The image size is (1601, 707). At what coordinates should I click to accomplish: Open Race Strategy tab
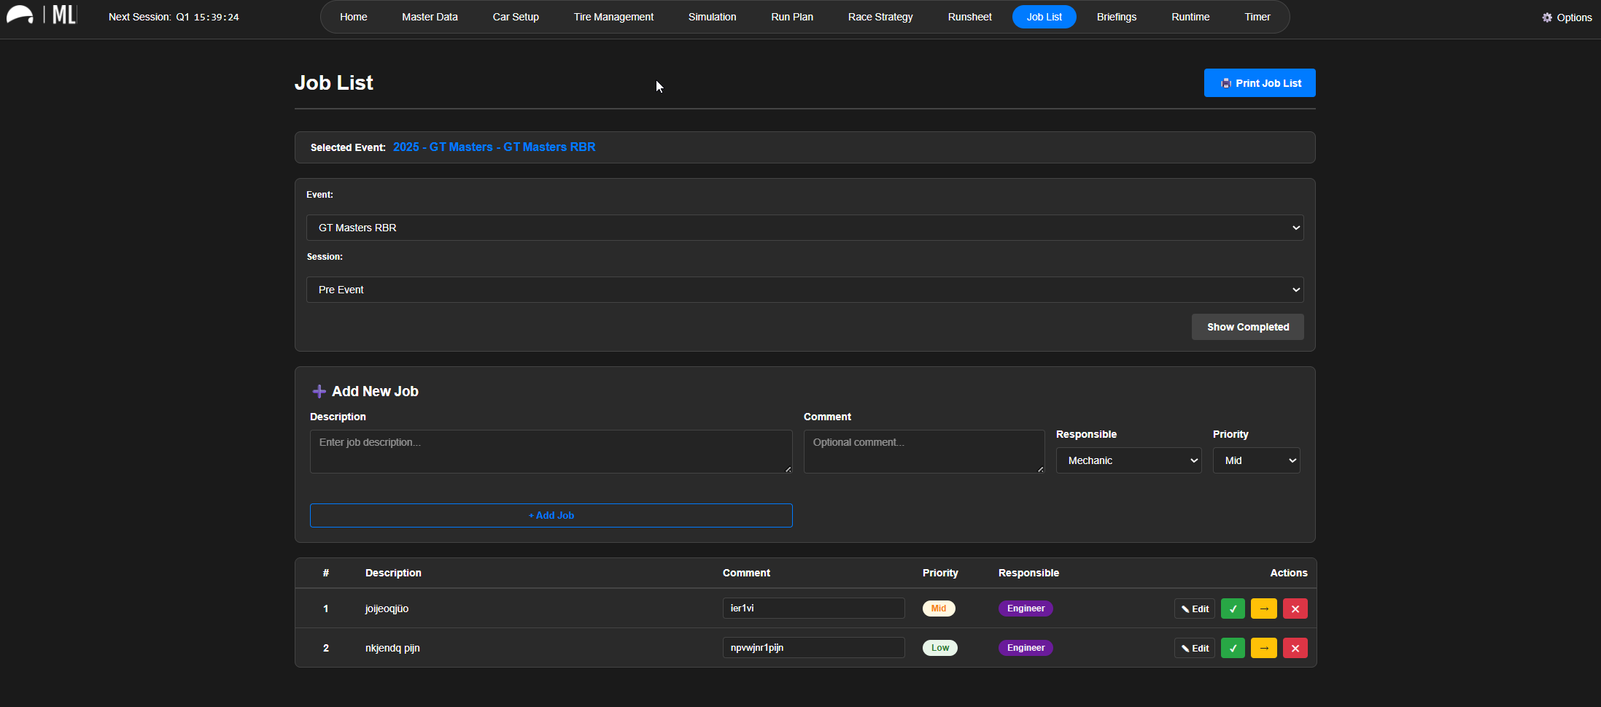point(880,17)
